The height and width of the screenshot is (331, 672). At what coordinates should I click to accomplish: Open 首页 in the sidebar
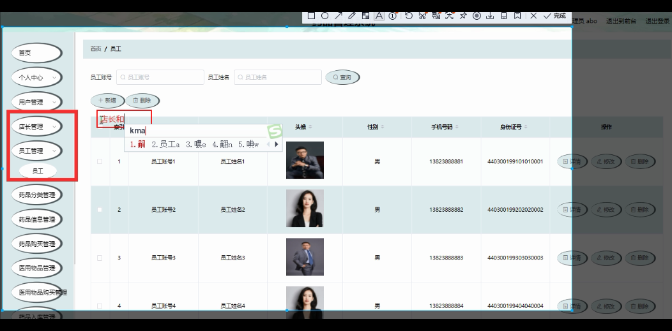[x=37, y=53]
